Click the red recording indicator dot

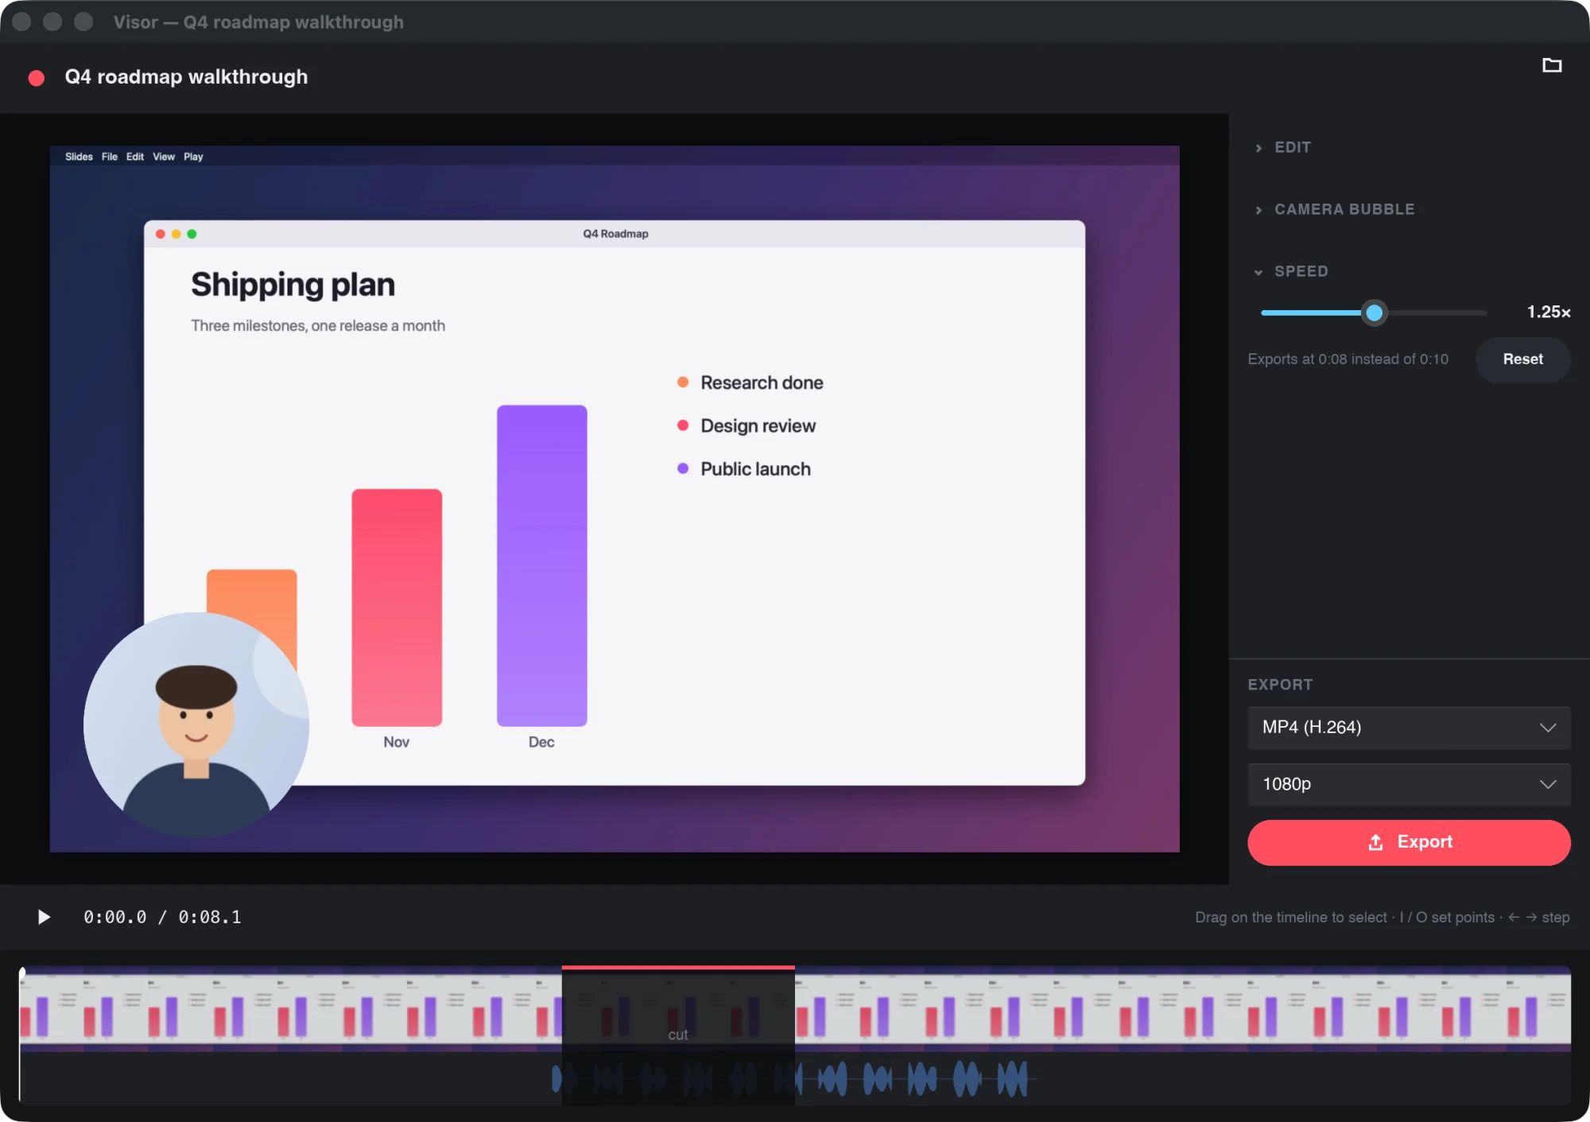click(37, 78)
